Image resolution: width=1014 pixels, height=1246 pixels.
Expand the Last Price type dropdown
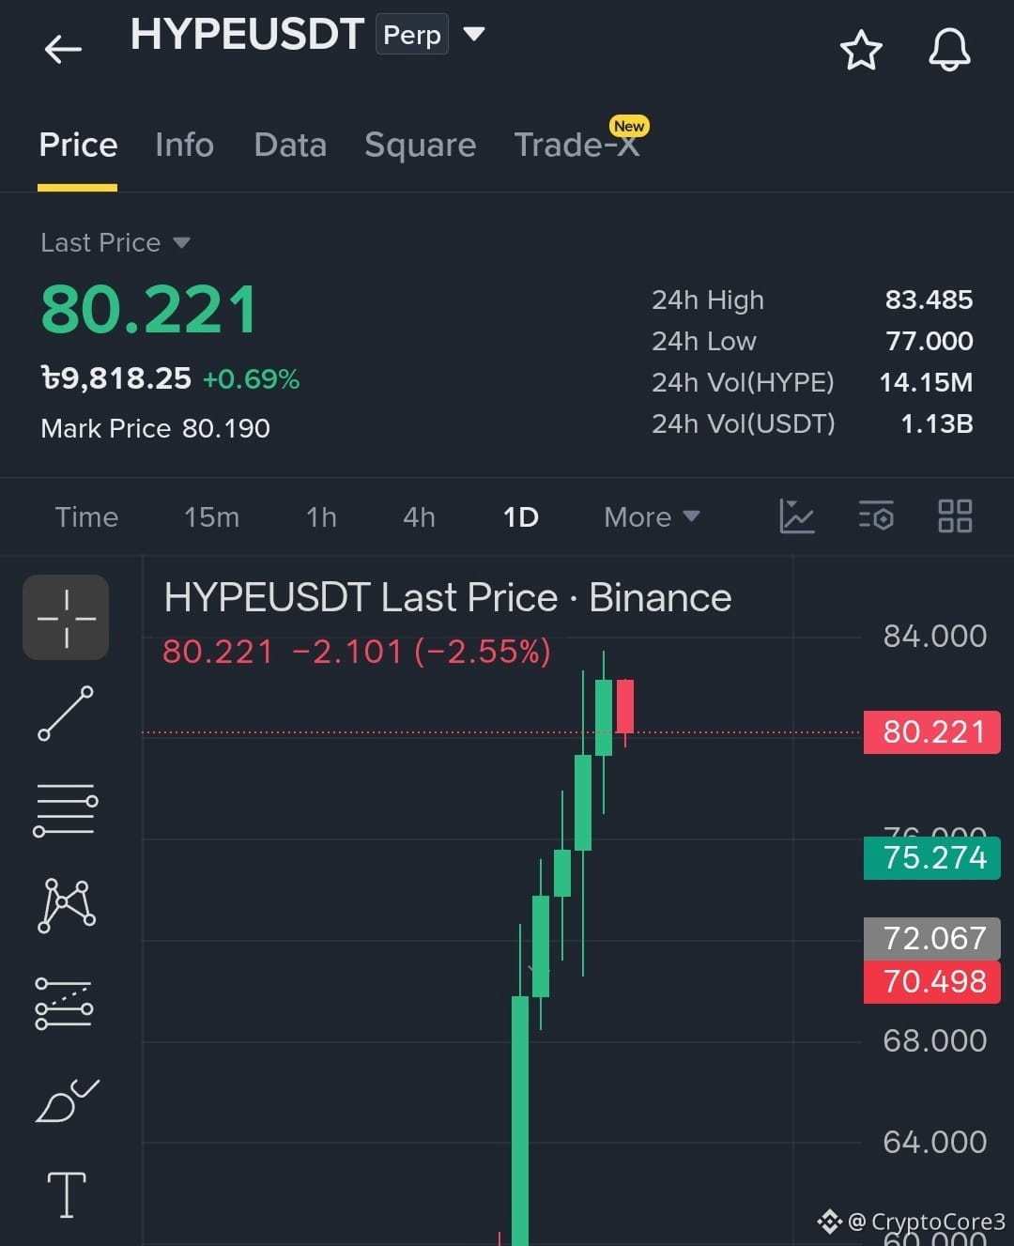click(x=115, y=242)
